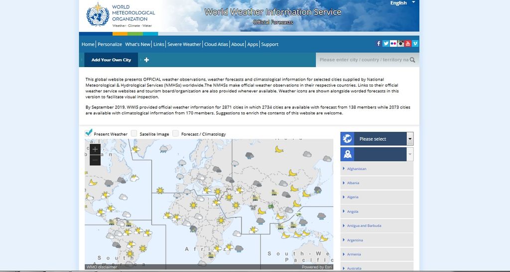The image size is (510, 272).
Task: Expand Afghanistan in the country list
Action: click(377, 169)
